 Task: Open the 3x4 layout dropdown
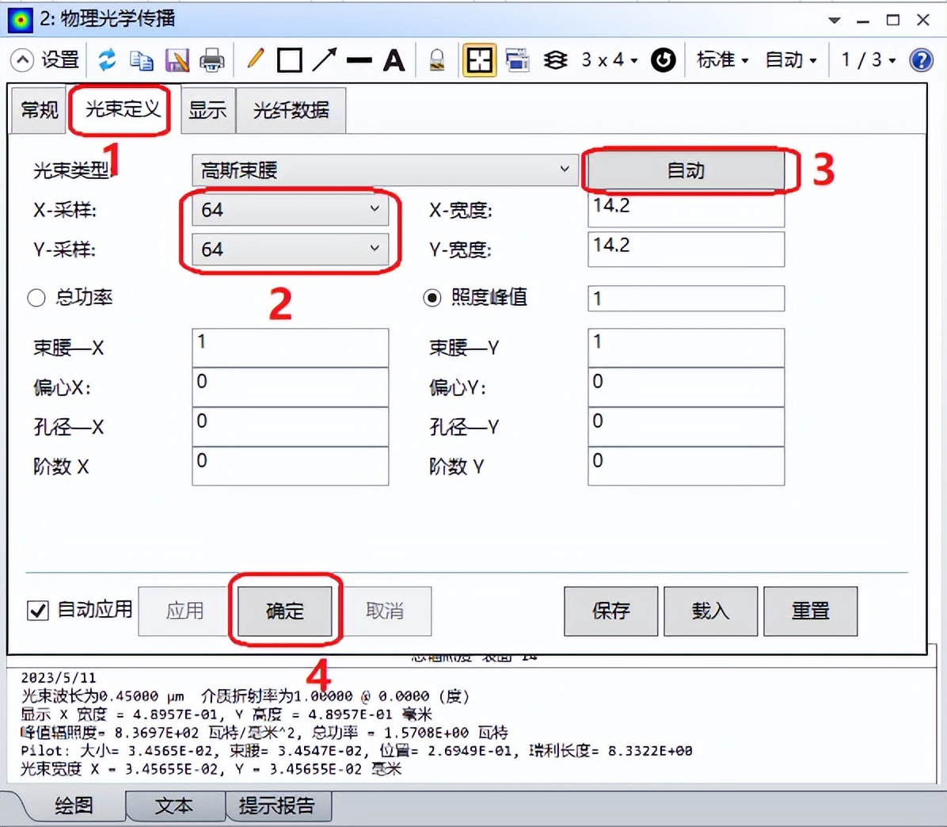tap(609, 59)
